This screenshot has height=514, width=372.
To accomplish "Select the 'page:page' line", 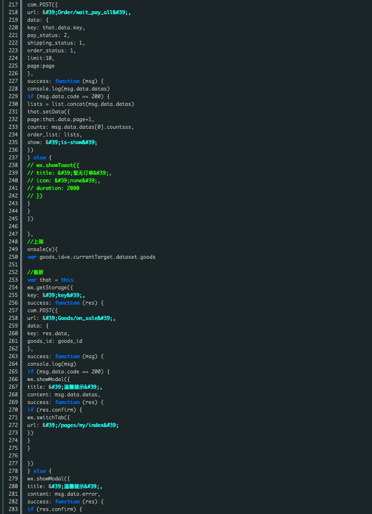I will tap(41, 66).
